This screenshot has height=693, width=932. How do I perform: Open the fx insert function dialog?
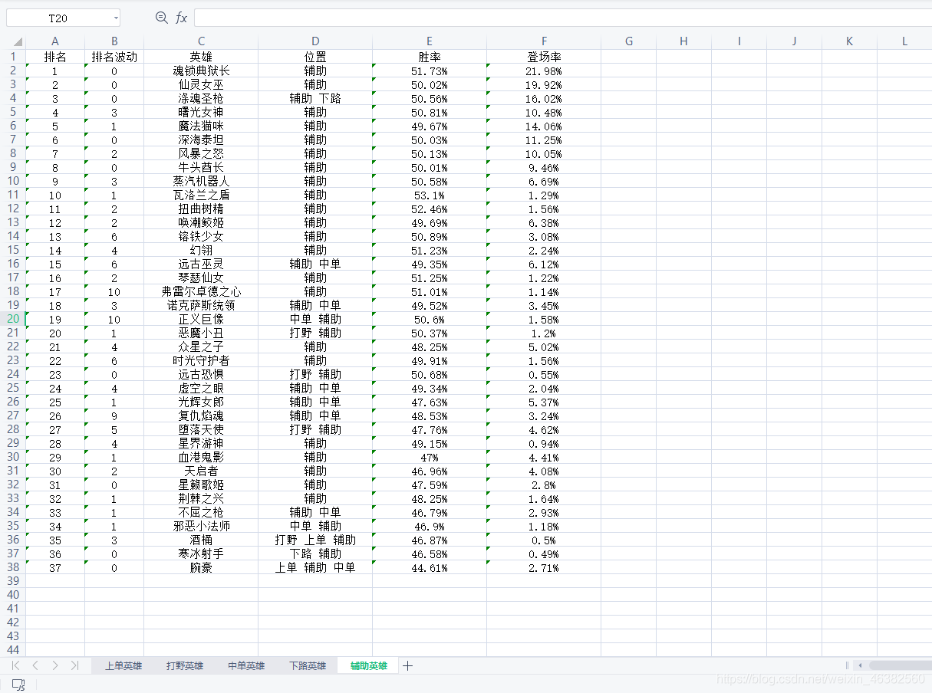click(x=181, y=18)
